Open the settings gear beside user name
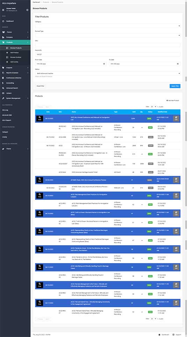Screen dimensions: 187x337 27,10
